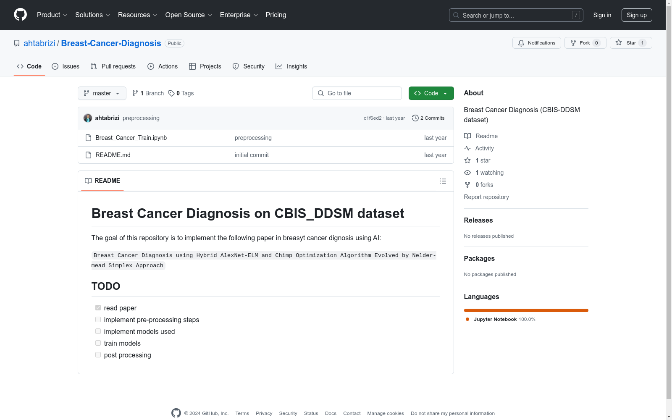This screenshot has width=672, height=420.
Task: Click the Go to file input
Action: [x=357, y=93]
